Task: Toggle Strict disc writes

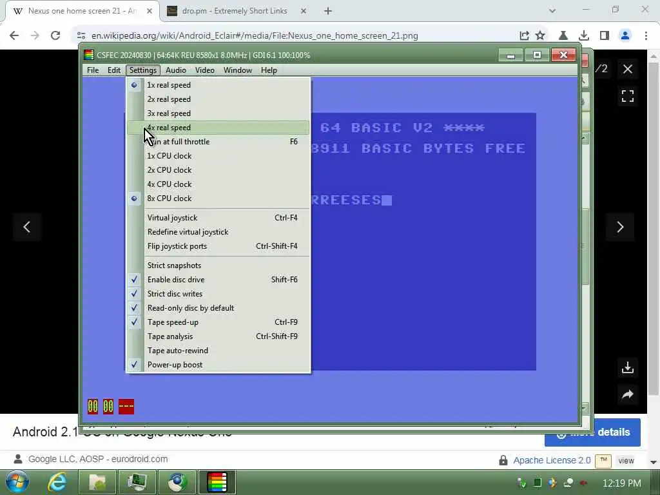Action: (218, 294)
